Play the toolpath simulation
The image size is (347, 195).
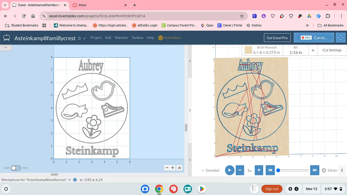point(230,170)
